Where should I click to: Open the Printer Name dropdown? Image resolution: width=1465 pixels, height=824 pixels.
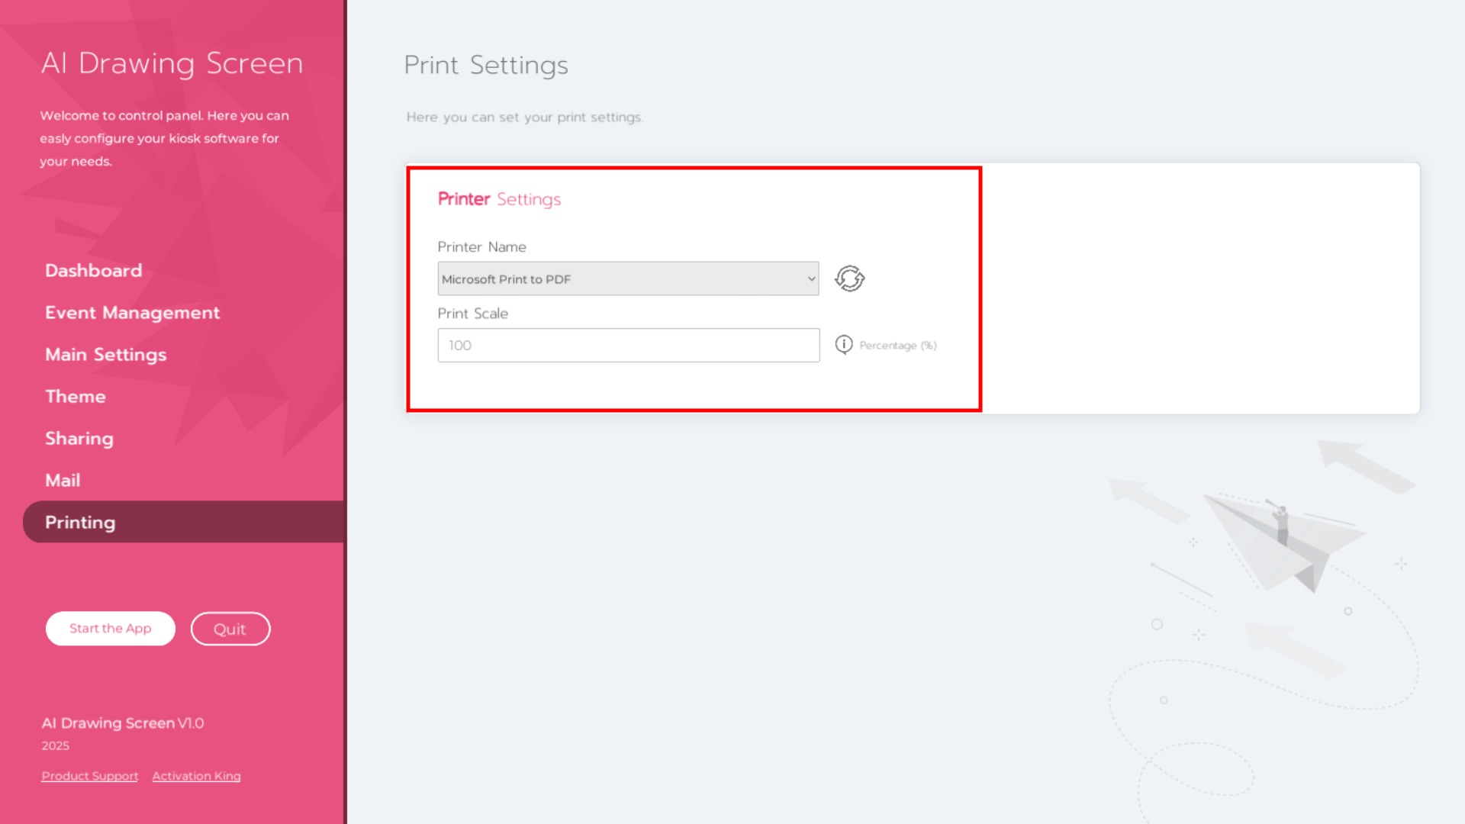click(628, 278)
